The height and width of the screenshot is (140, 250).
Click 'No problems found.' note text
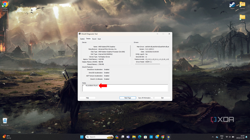pos(92,86)
